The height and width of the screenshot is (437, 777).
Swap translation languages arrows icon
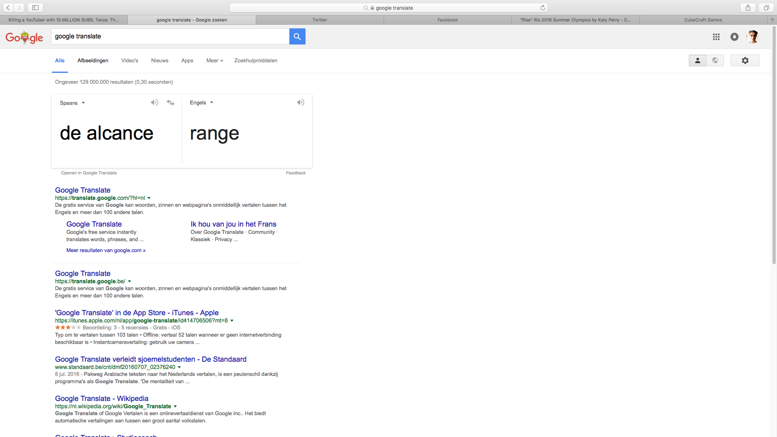[x=170, y=103]
